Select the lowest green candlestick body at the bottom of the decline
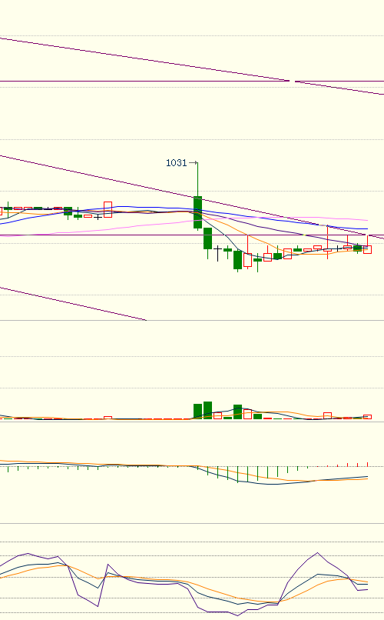This screenshot has width=384, height=620. [x=237, y=260]
